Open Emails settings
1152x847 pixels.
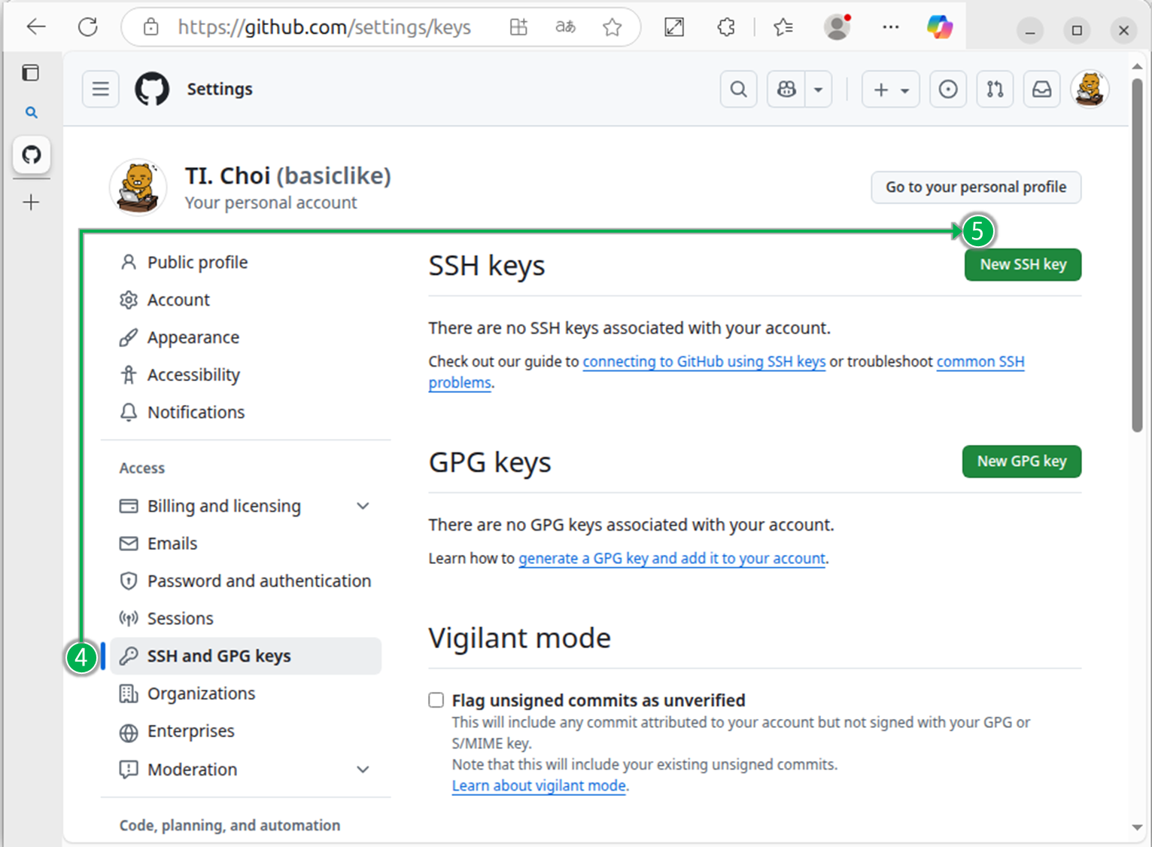tap(245, 544)
